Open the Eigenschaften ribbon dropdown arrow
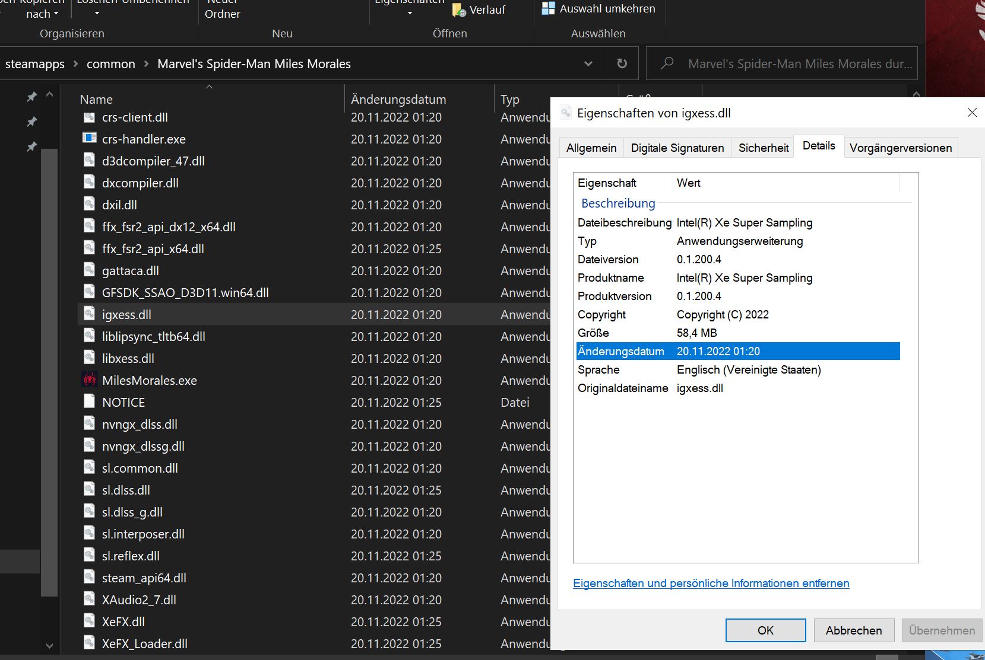This screenshot has width=985, height=660. coord(410,13)
